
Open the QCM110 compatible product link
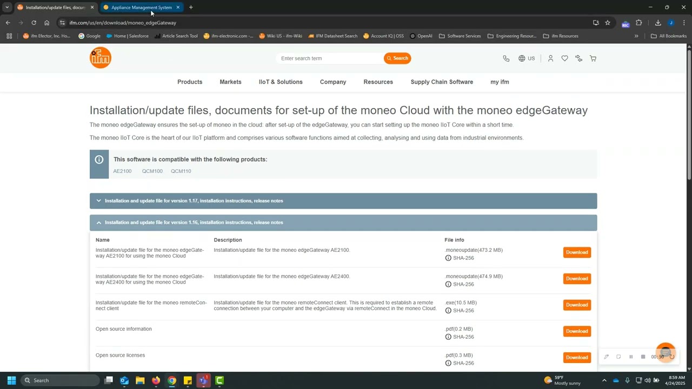(x=181, y=171)
